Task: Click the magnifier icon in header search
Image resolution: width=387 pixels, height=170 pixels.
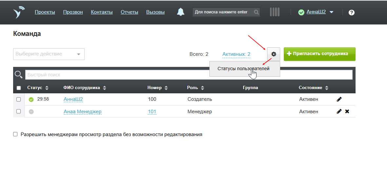Action: [256, 12]
